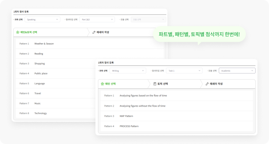Image resolution: width=269 pixels, height=144 pixels.
Task: Open the Writing subject dropdown
Action: pos(128,71)
